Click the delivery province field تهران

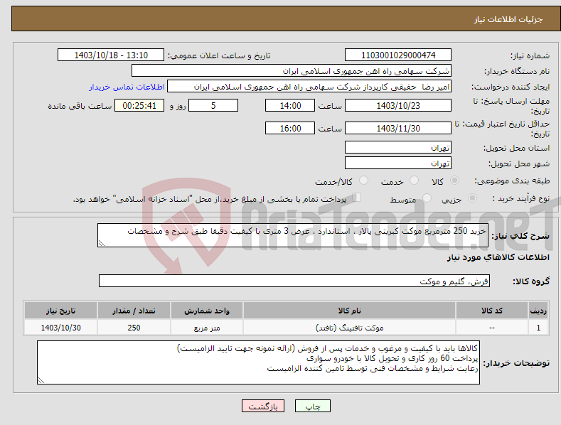click(x=398, y=147)
